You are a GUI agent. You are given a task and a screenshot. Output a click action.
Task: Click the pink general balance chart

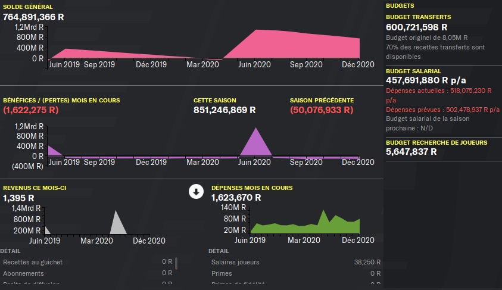pyautogui.click(x=202, y=45)
